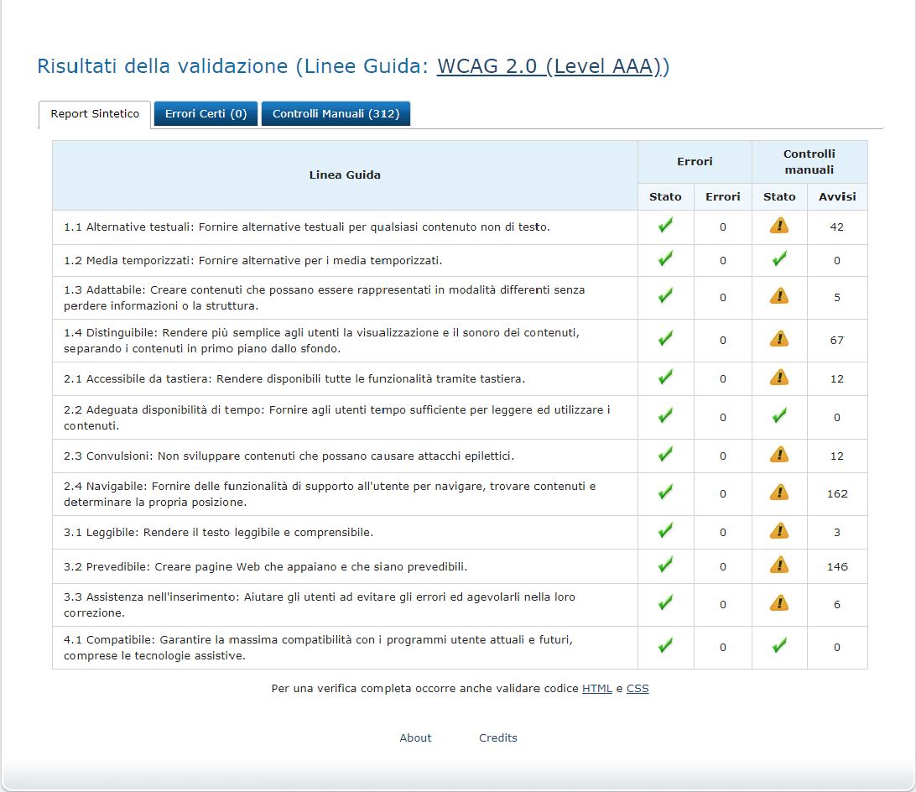Screen dimensions: 916x792
Task: Click the 162 warnings count for Navigabile
Action: [837, 493]
